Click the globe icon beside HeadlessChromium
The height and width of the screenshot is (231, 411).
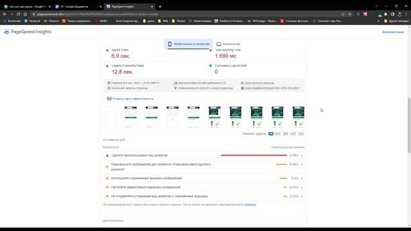coord(242,89)
